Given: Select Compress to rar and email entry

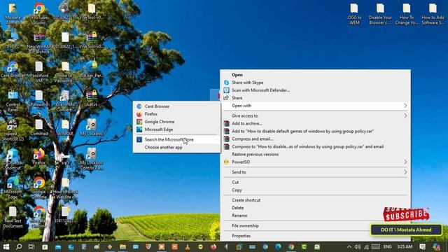Looking at the screenshot, I should [x=315, y=147].
